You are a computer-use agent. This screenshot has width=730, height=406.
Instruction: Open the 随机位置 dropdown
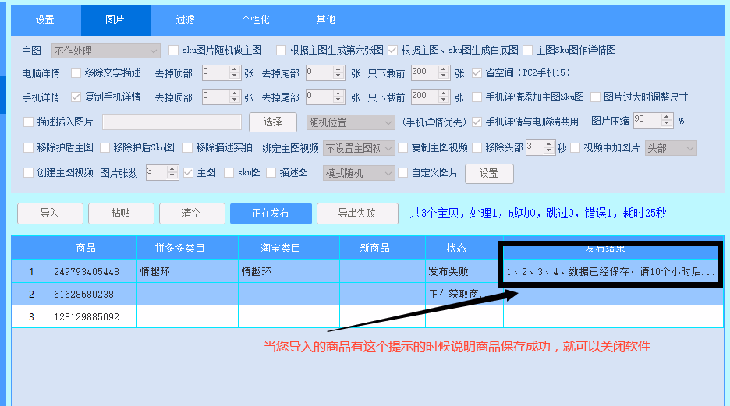click(x=350, y=122)
